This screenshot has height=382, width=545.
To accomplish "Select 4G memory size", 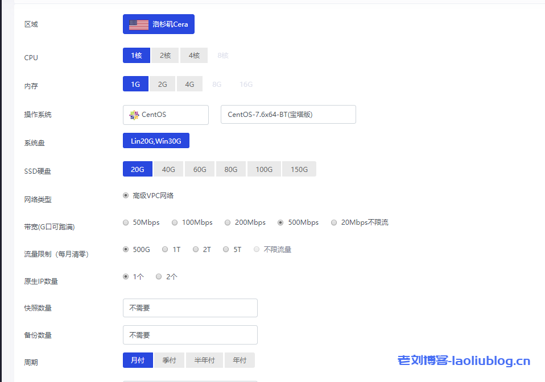I will click(x=189, y=83).
